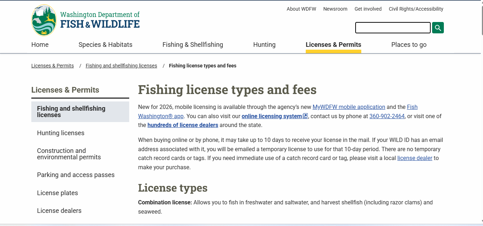Click Washington Department of Fish & Wildlife title
Image resolution: width=483 pixels, height=226 pixels.
[100, 20]
